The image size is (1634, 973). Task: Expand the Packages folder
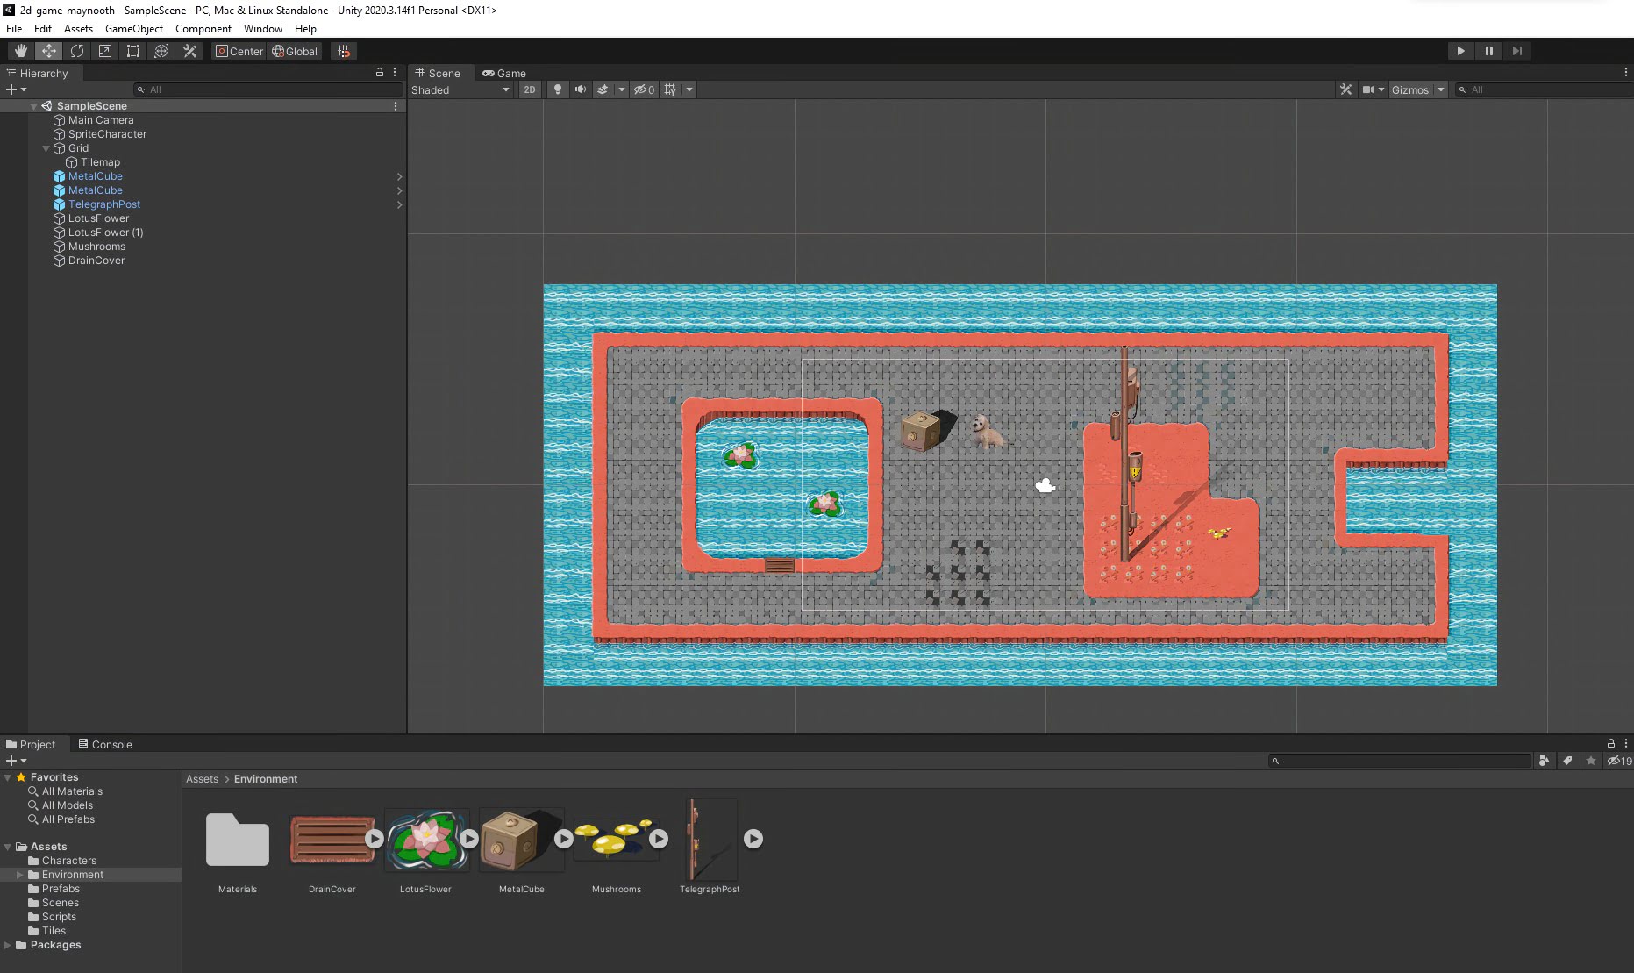(8, 945)
